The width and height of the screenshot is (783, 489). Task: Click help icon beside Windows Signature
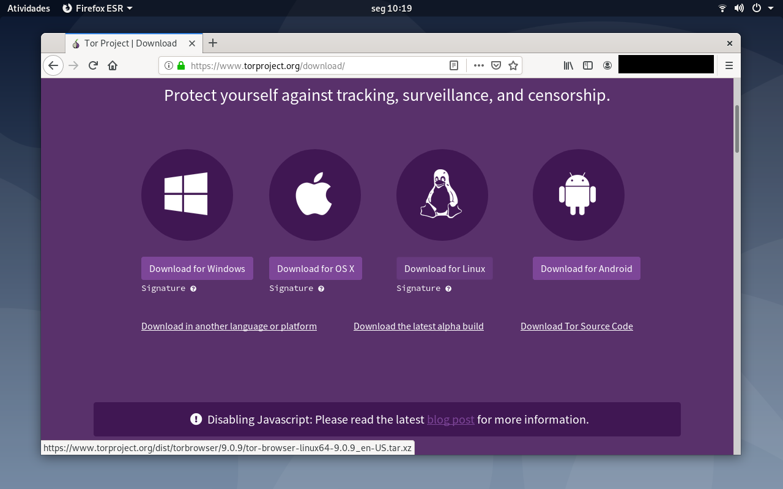click(193, 289)
